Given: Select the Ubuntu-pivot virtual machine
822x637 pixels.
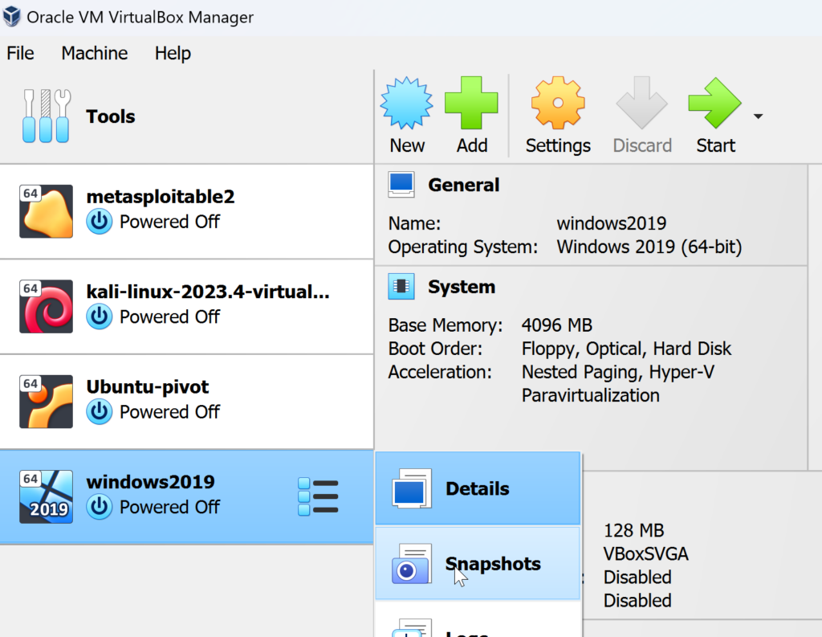Looking at the screenshot, I should [x=186, y=402].
